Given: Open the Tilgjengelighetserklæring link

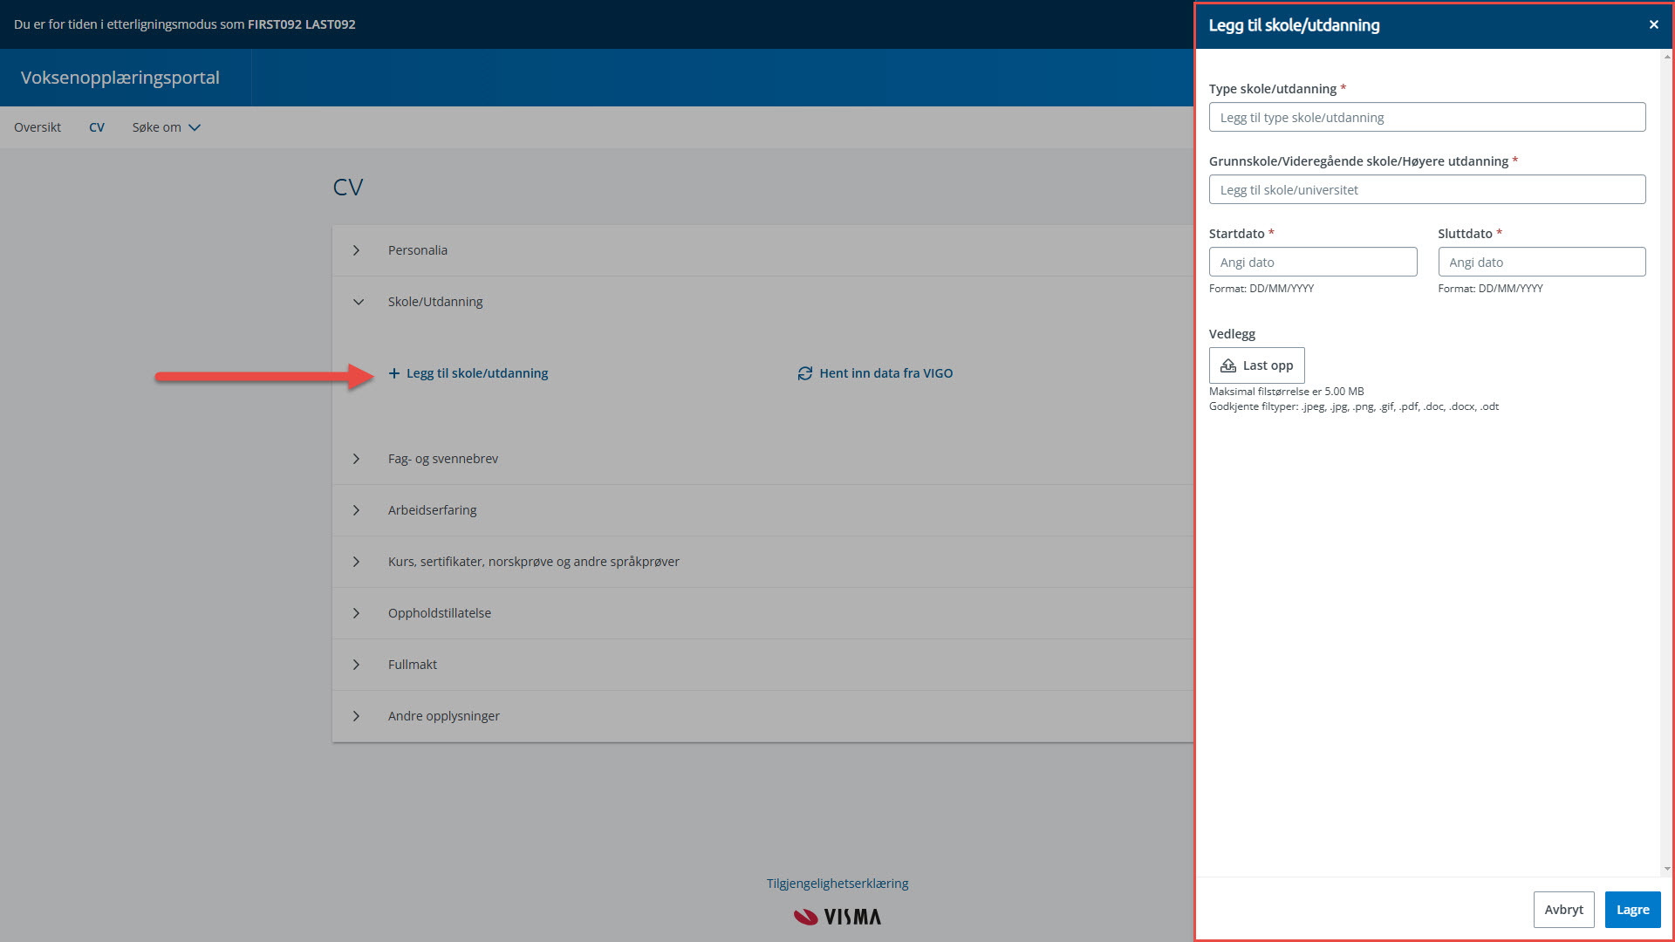Looking at the screenshot, I should [x=837, y=884].
